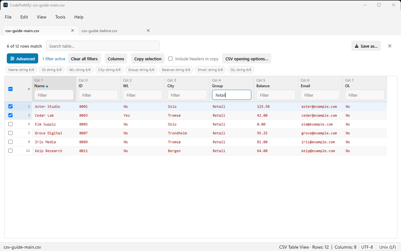Image resolution: width=401 pixels, height=251 pixels.
Task: Click the UTF-8 encoding indicator
Action: pyautogui.click(x=368, y=247)
